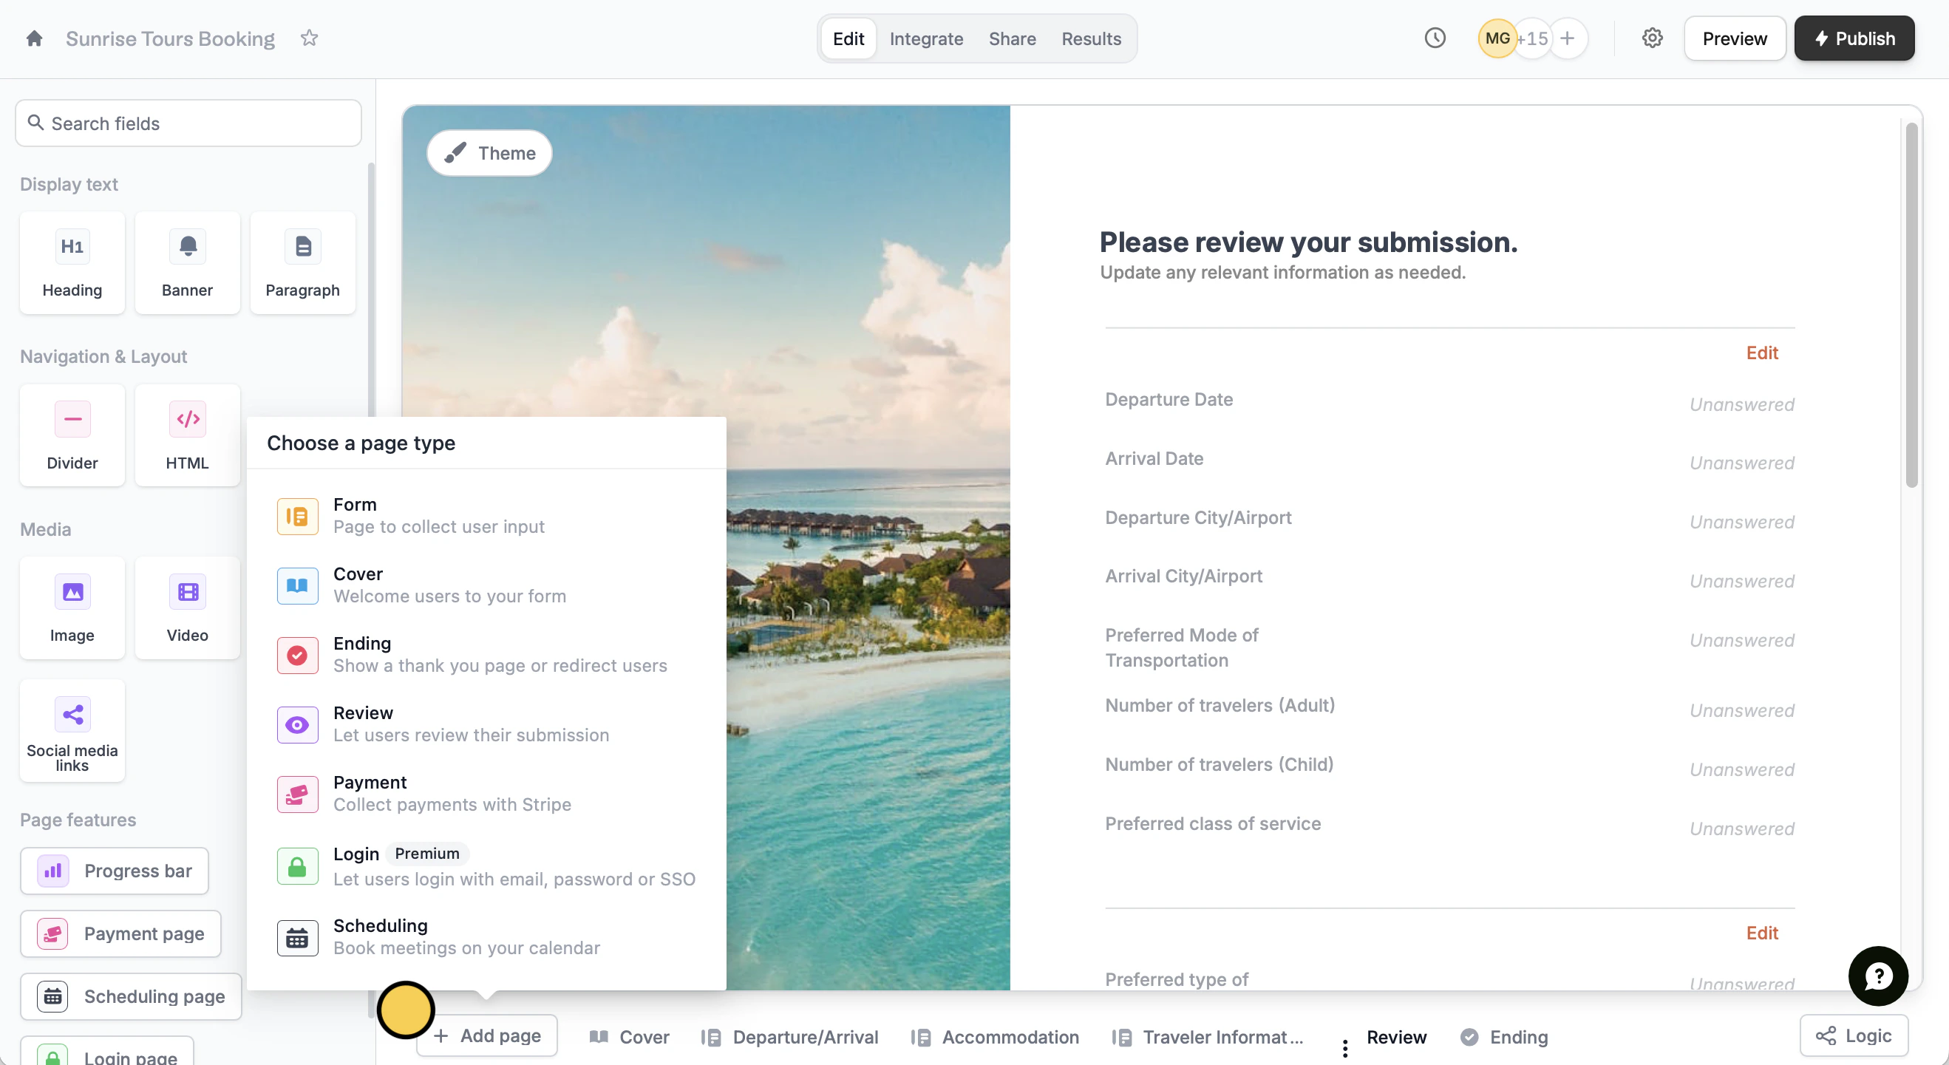The width and height of the screenshot is (1949, 1065).
Task: Add the Heading field
Action: pyautogui.click(x=72, y=262)
